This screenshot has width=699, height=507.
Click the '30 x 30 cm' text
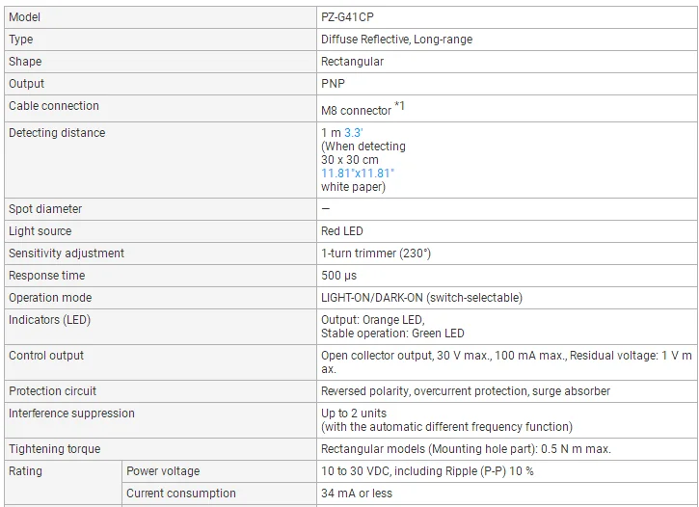point(349,160)
